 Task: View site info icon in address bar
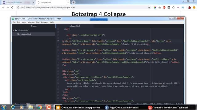(18, 7)
